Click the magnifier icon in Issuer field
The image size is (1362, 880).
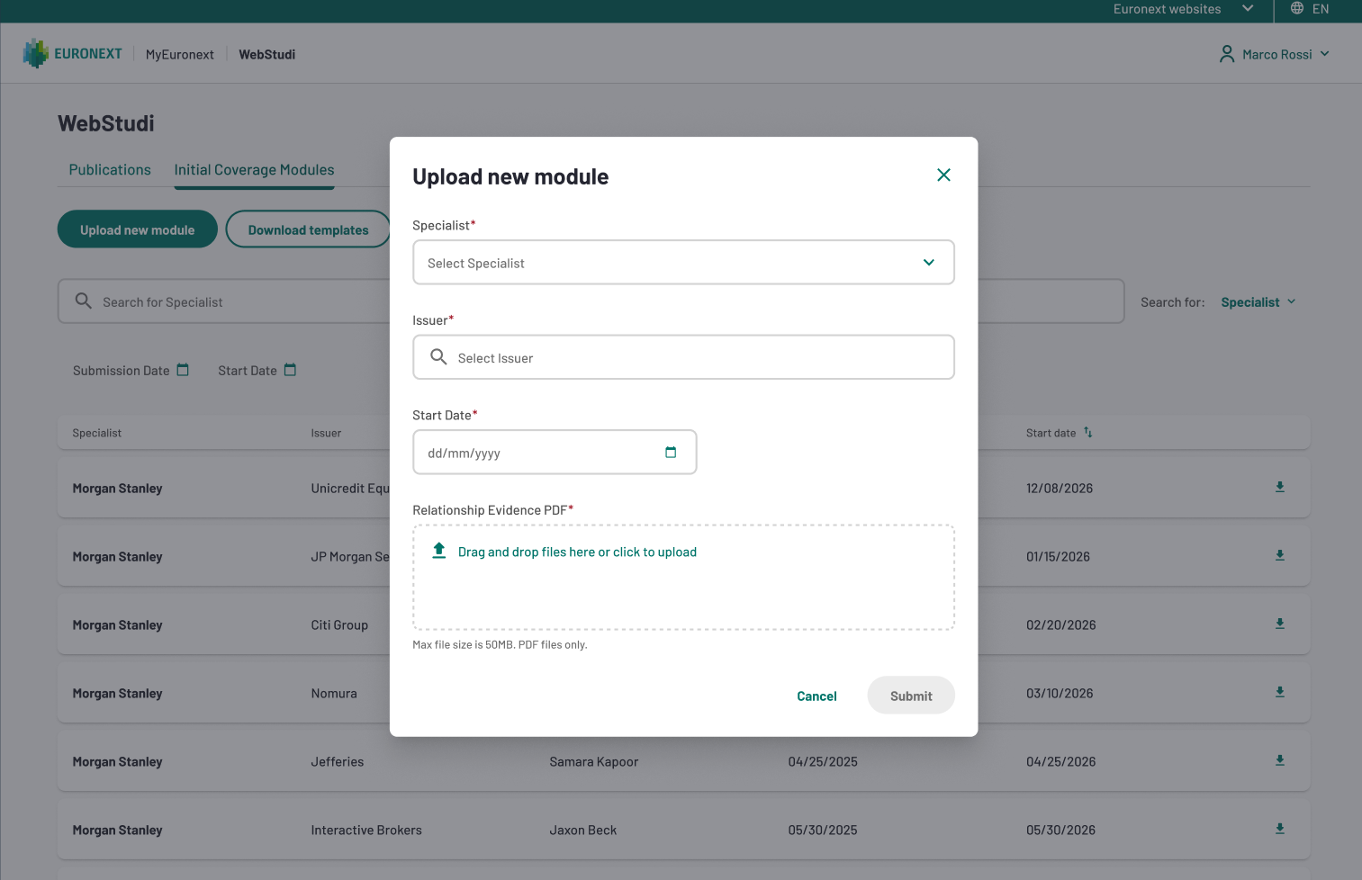coord(438,357)
